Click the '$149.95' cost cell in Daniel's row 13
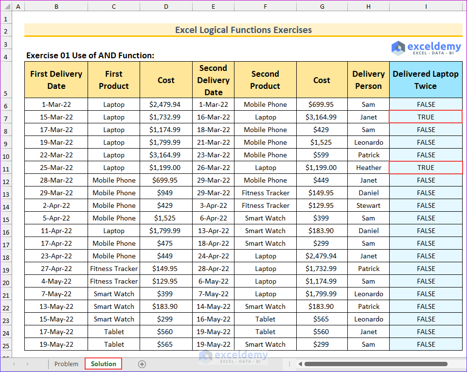467x372 pixels. tap(322, 193)
